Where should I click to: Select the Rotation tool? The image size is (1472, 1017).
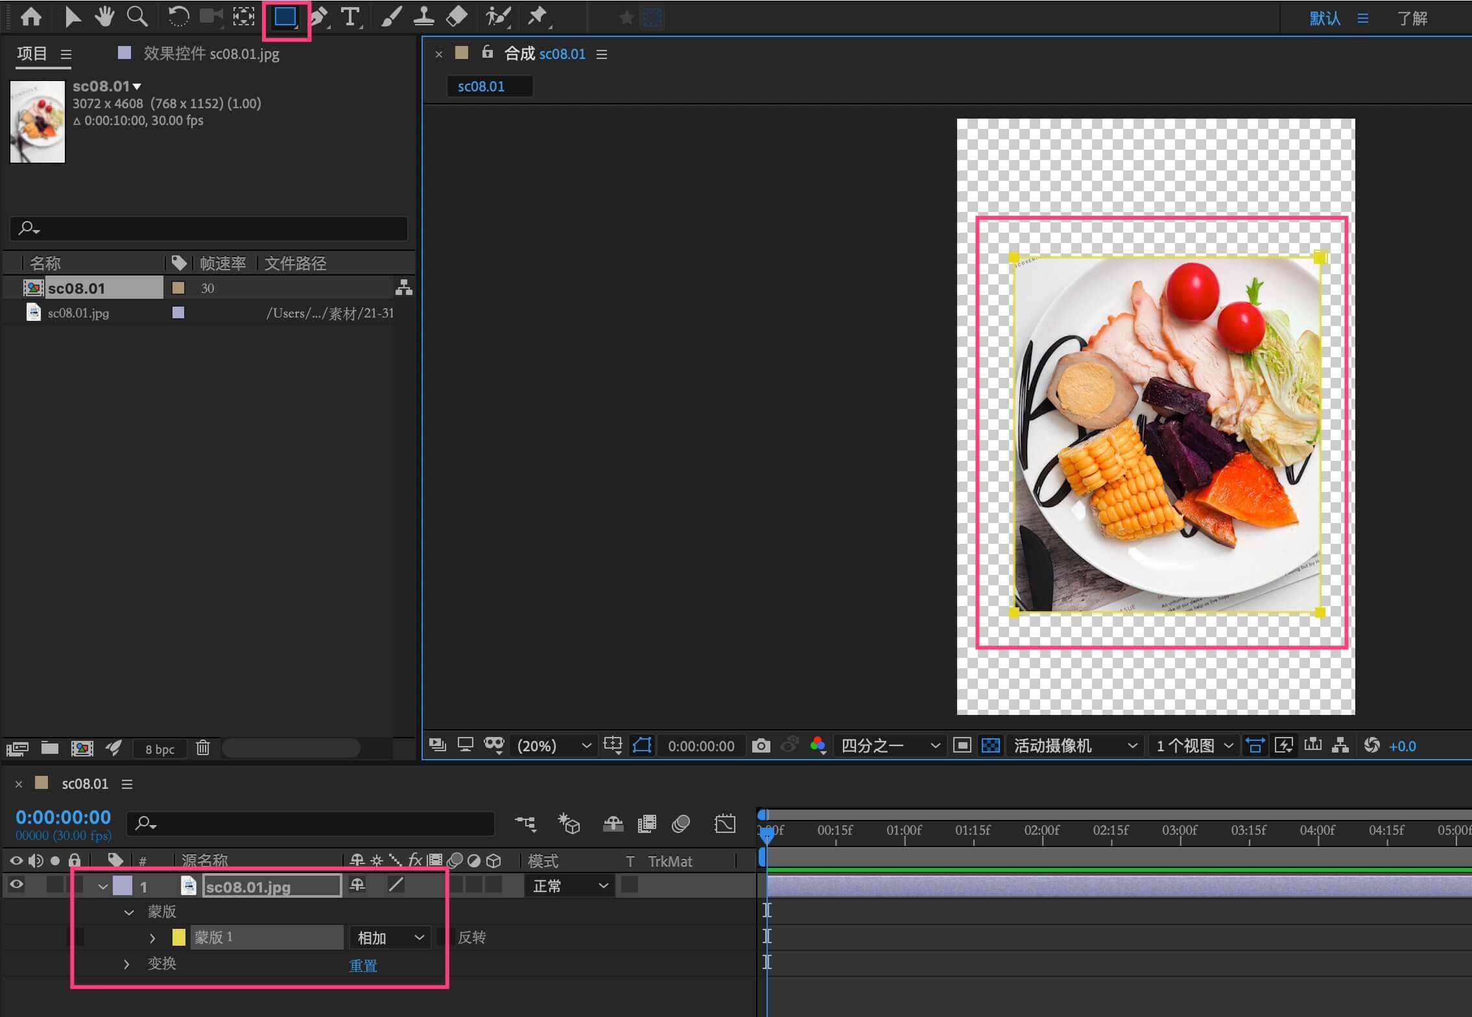pos(178,17)
